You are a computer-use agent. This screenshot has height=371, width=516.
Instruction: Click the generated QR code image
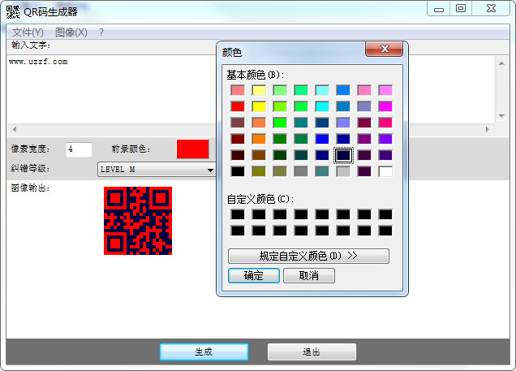[138, 221]
